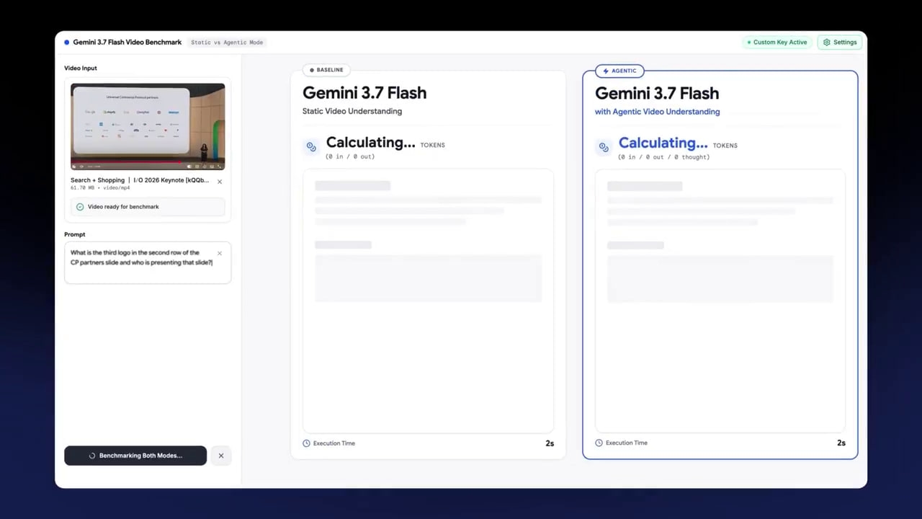Open the Settings button with gear icon
922x519 pixels.
[840, 43]
